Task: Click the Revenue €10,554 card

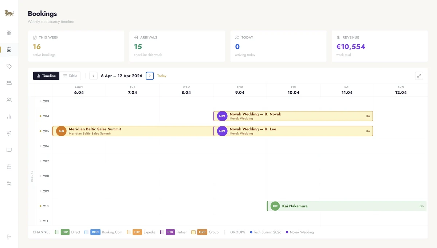Action: tap(380, 46)
